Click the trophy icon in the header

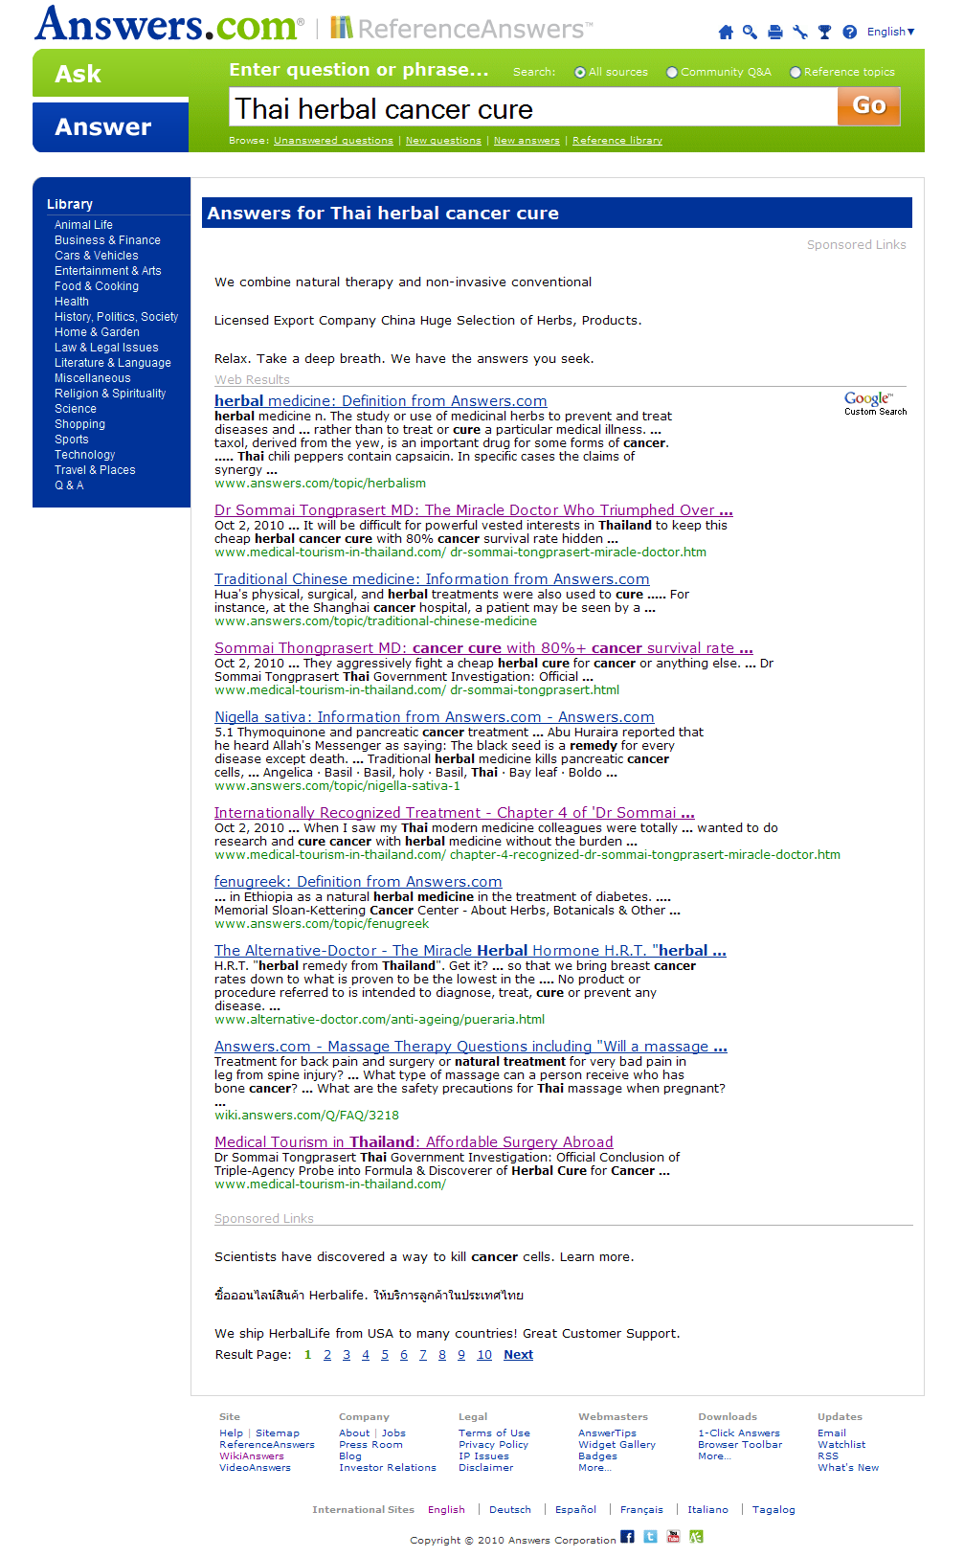pyautogui.click(x=824, y=33)
